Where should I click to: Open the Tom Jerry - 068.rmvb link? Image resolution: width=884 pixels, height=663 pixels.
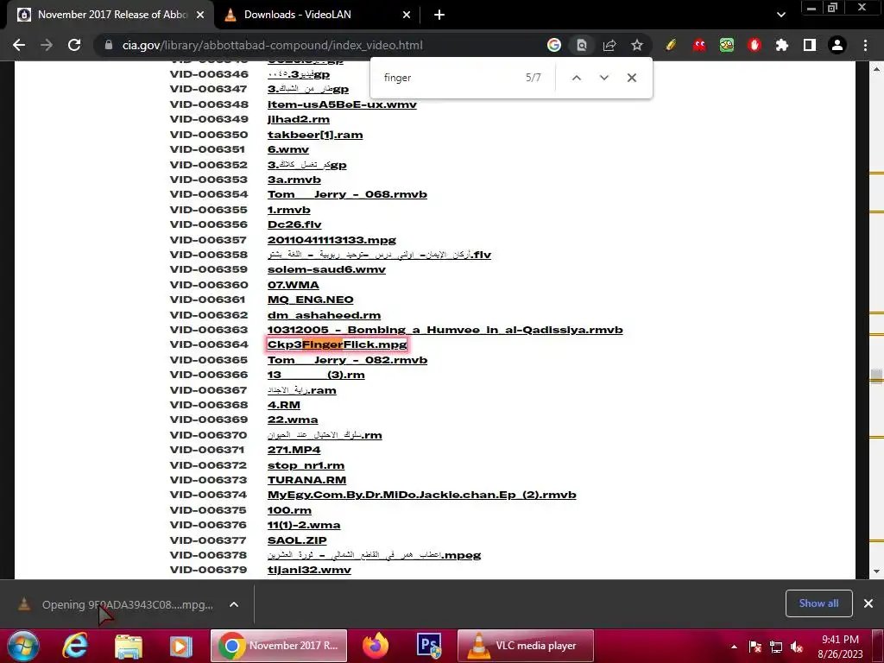tap(347, 194)
